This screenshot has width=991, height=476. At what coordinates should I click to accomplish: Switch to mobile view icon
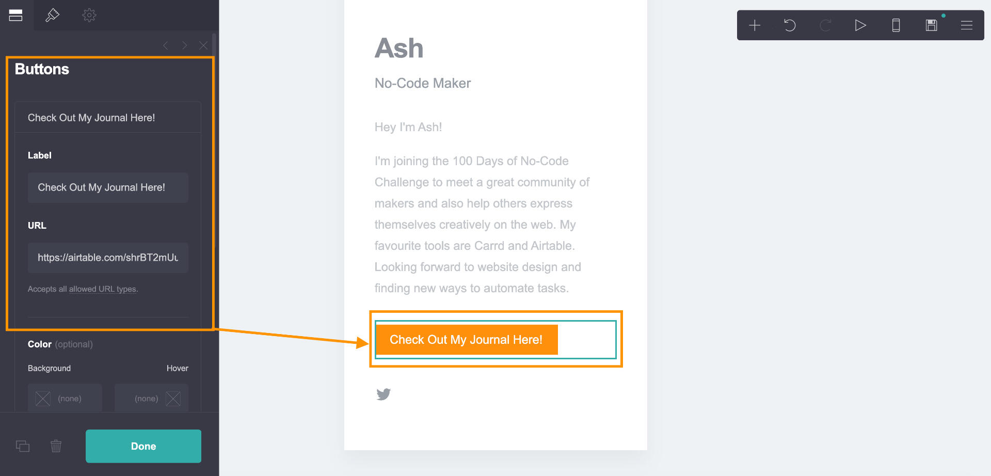pos(896,25)
